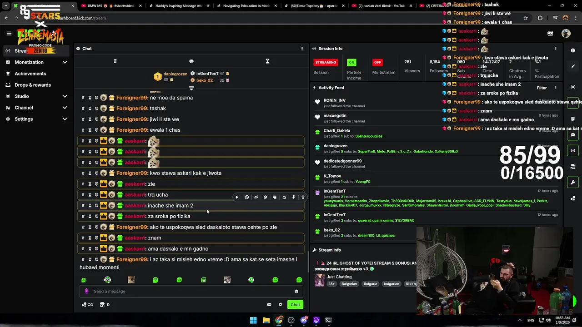Viewport: 582px width, 327px height.
Task: Open the Chat panel three-dot options menu
Action: 302,49
